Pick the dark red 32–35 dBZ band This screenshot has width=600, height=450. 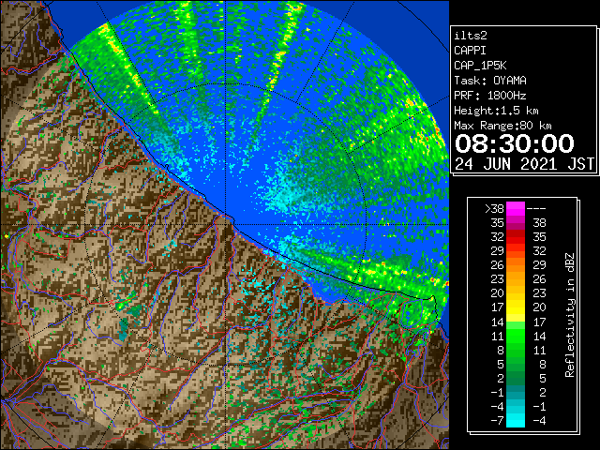tap(516, 237)
